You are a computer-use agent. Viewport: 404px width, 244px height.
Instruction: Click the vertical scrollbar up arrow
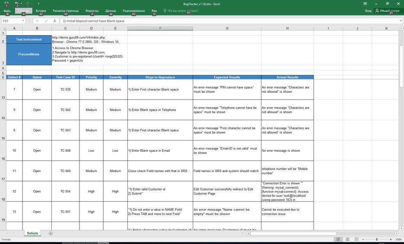tap(401, 28)
